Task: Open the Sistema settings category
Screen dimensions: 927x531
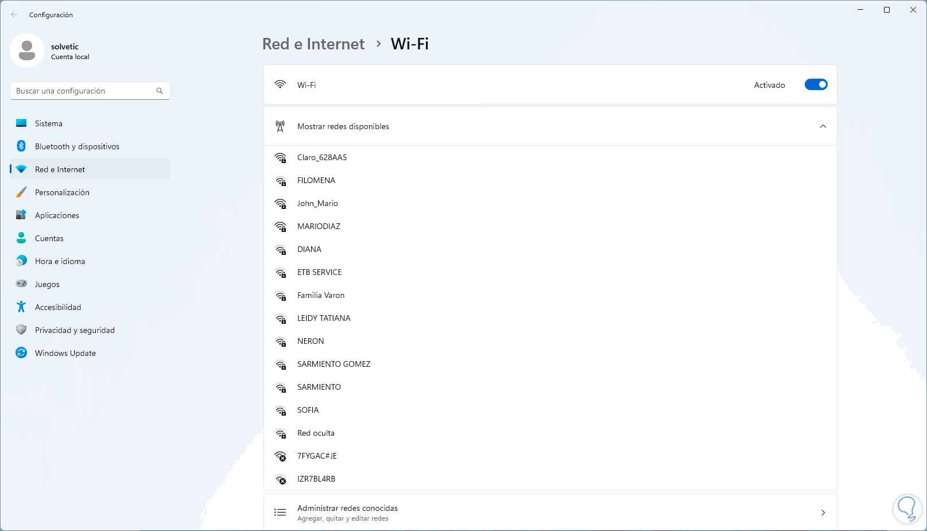Action: pos(49,123)
